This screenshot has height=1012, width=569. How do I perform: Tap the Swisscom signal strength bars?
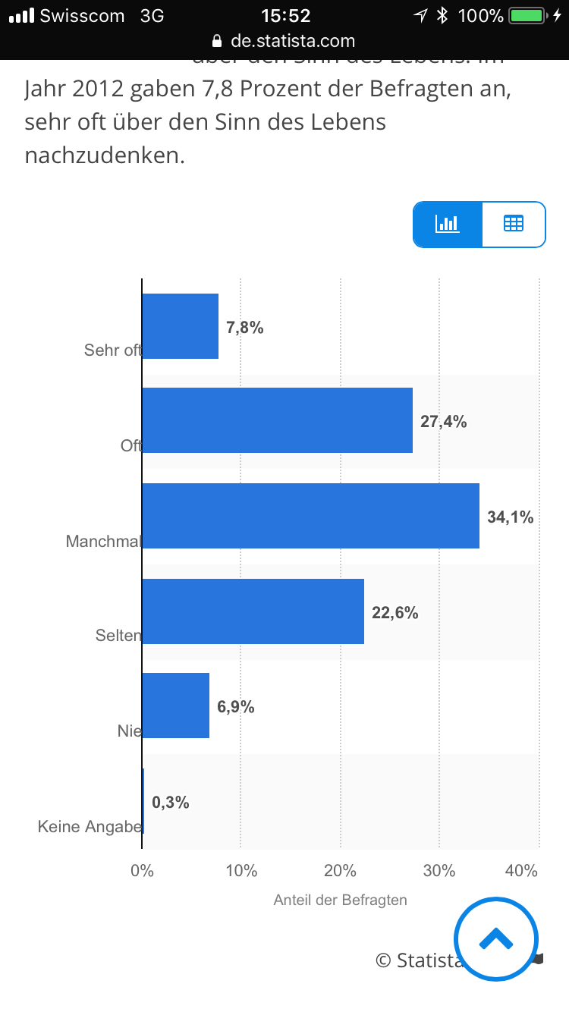21,15
